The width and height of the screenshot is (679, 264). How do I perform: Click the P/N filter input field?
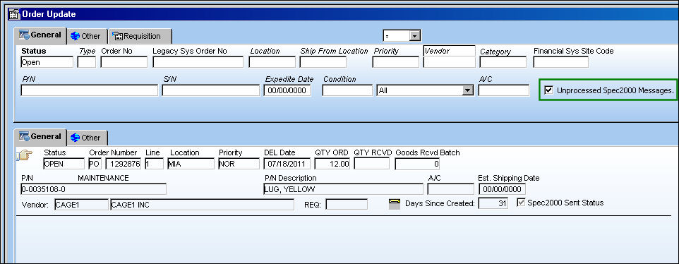(89, 90)
